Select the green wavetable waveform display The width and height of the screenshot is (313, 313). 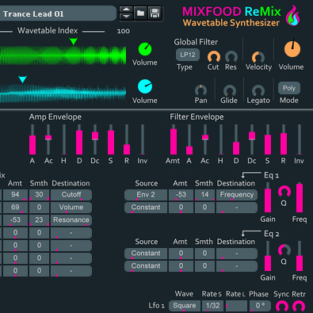63,55
